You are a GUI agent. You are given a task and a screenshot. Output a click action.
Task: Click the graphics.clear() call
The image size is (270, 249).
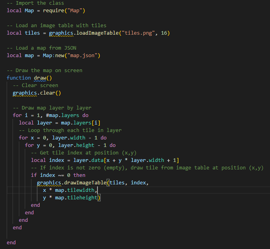click(x=37, y=93)
